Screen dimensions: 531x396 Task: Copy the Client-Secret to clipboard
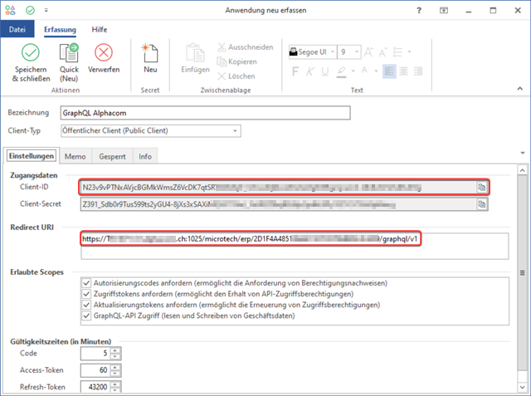point(481,204)
